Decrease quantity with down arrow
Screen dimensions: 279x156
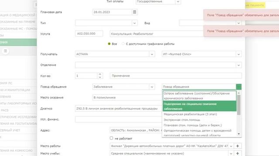coord(100,77)
